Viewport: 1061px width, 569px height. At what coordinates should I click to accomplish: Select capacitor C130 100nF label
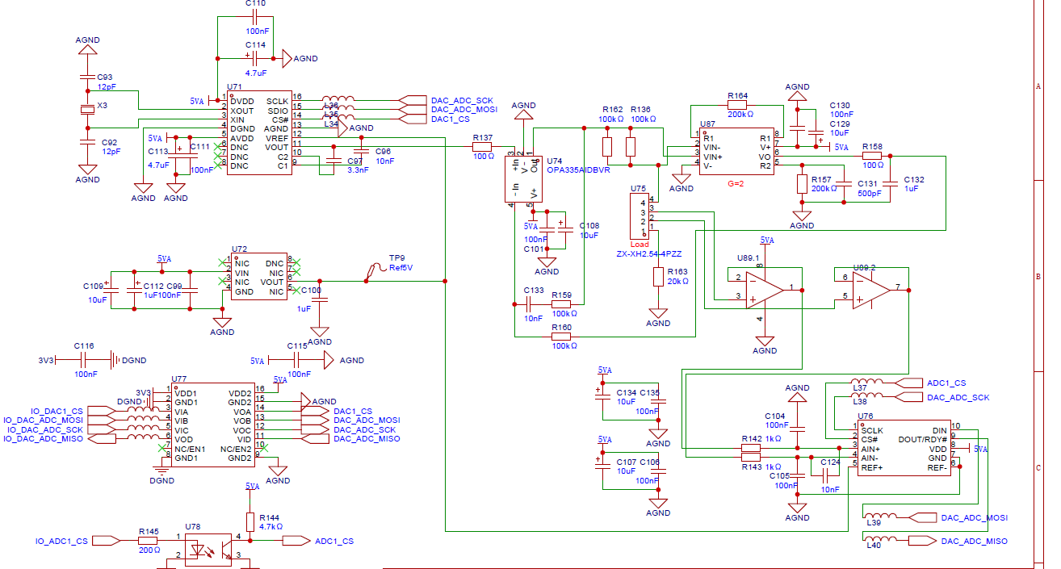click(x=840, y=110)
